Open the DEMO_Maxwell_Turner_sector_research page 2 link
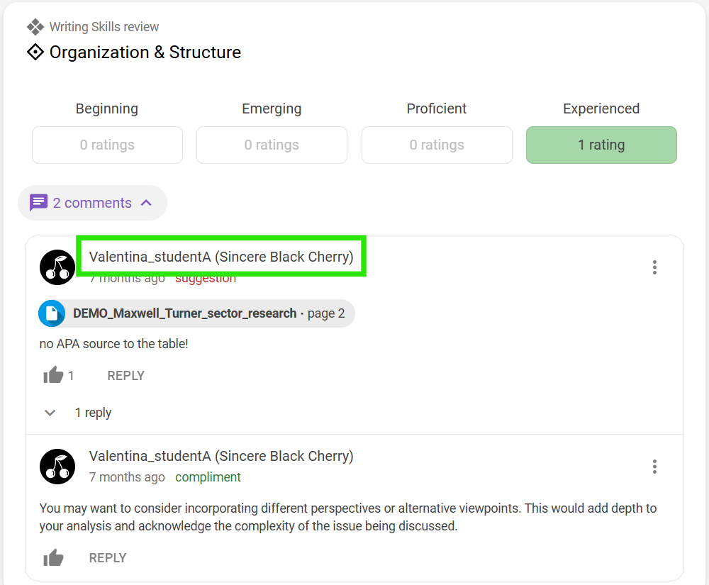This screenshot has height=585, width=709. pyautogui.click(x=196, y=313)
